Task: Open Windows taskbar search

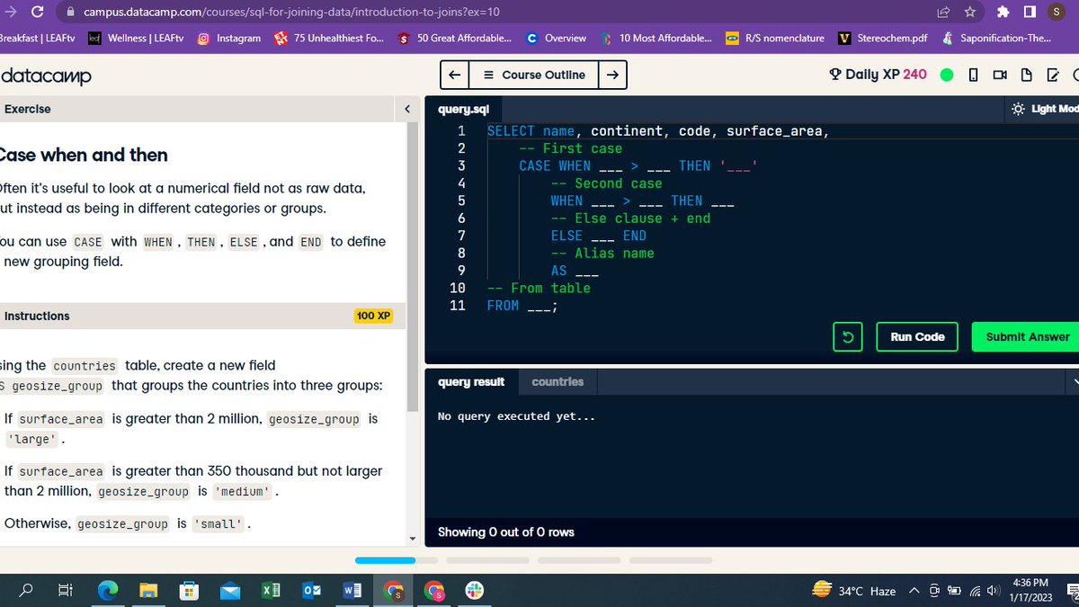Action: (27, 591)
